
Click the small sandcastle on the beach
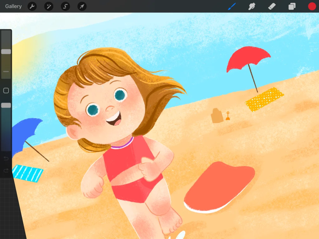click(217, 116)
